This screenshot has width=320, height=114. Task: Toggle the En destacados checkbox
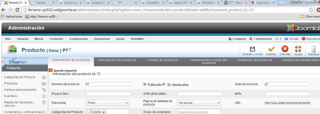click(164, 84)
